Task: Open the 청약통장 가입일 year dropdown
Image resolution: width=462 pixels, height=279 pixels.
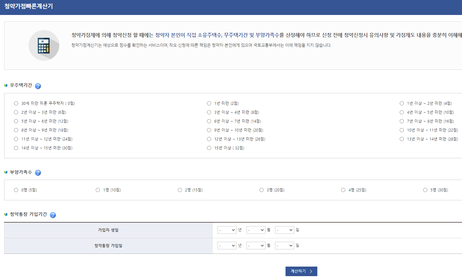Action: (227, 245)
